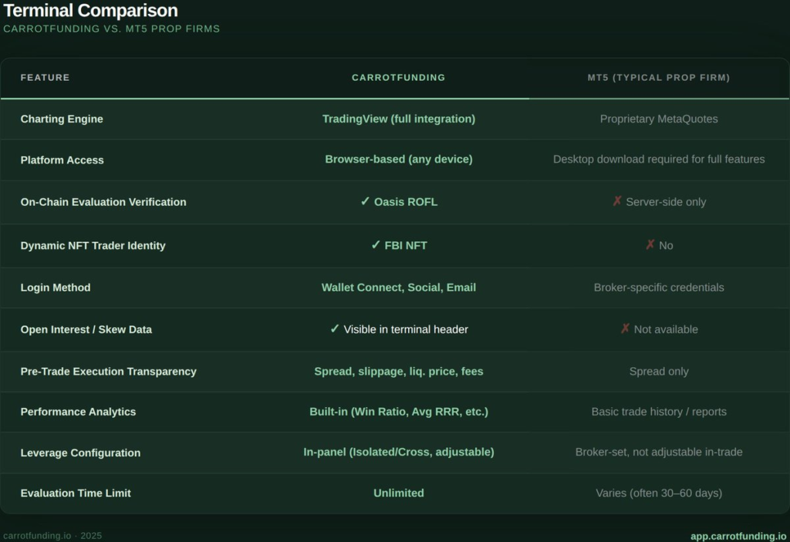Click TradingView (full integration) cell
The height and width of the screenshot is (542, 790).
tap(398, 119)
